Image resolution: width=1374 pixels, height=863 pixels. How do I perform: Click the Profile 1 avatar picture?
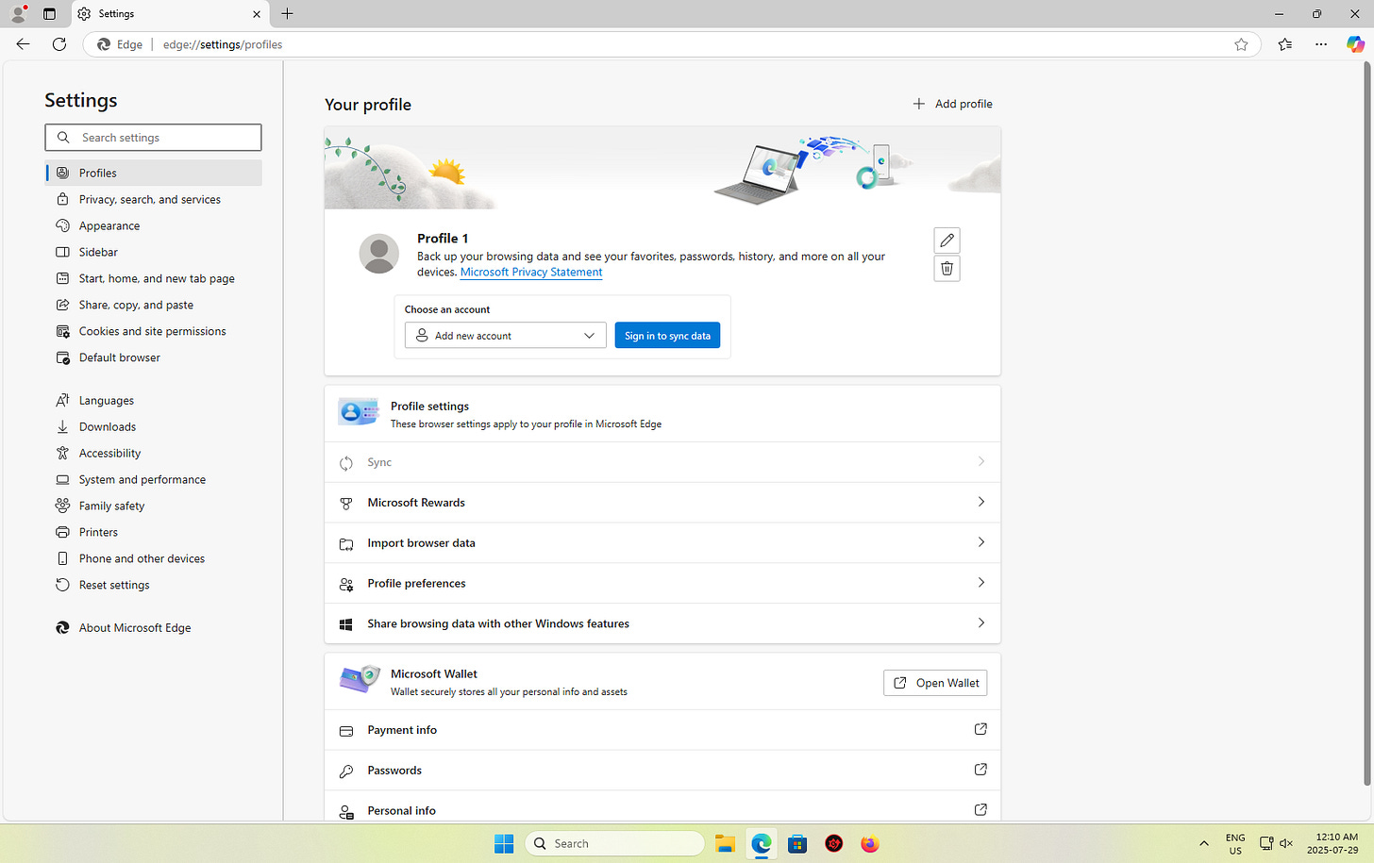pos(378,254)
